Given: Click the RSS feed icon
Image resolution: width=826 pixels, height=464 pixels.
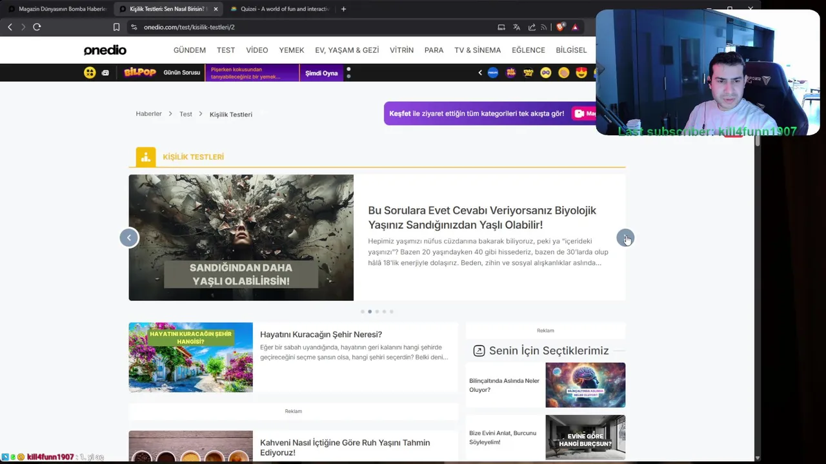Looking at the screenshot, I should [543, 27].
